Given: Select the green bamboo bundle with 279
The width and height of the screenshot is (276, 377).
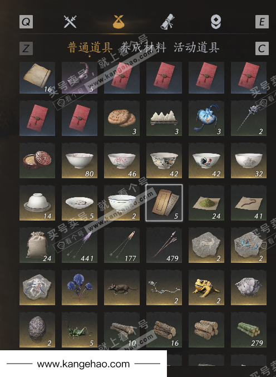Looking at the screenshot, I should 249,330.
